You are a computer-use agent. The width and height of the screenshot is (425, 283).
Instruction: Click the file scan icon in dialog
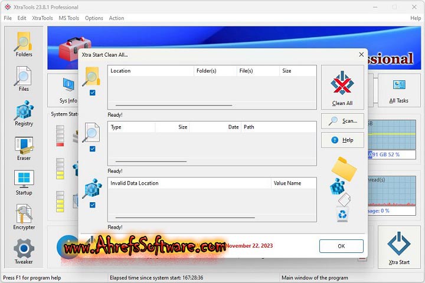[91, 133]
